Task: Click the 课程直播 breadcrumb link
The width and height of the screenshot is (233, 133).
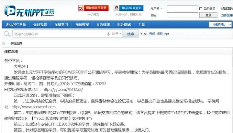Action: coord(16,43)
